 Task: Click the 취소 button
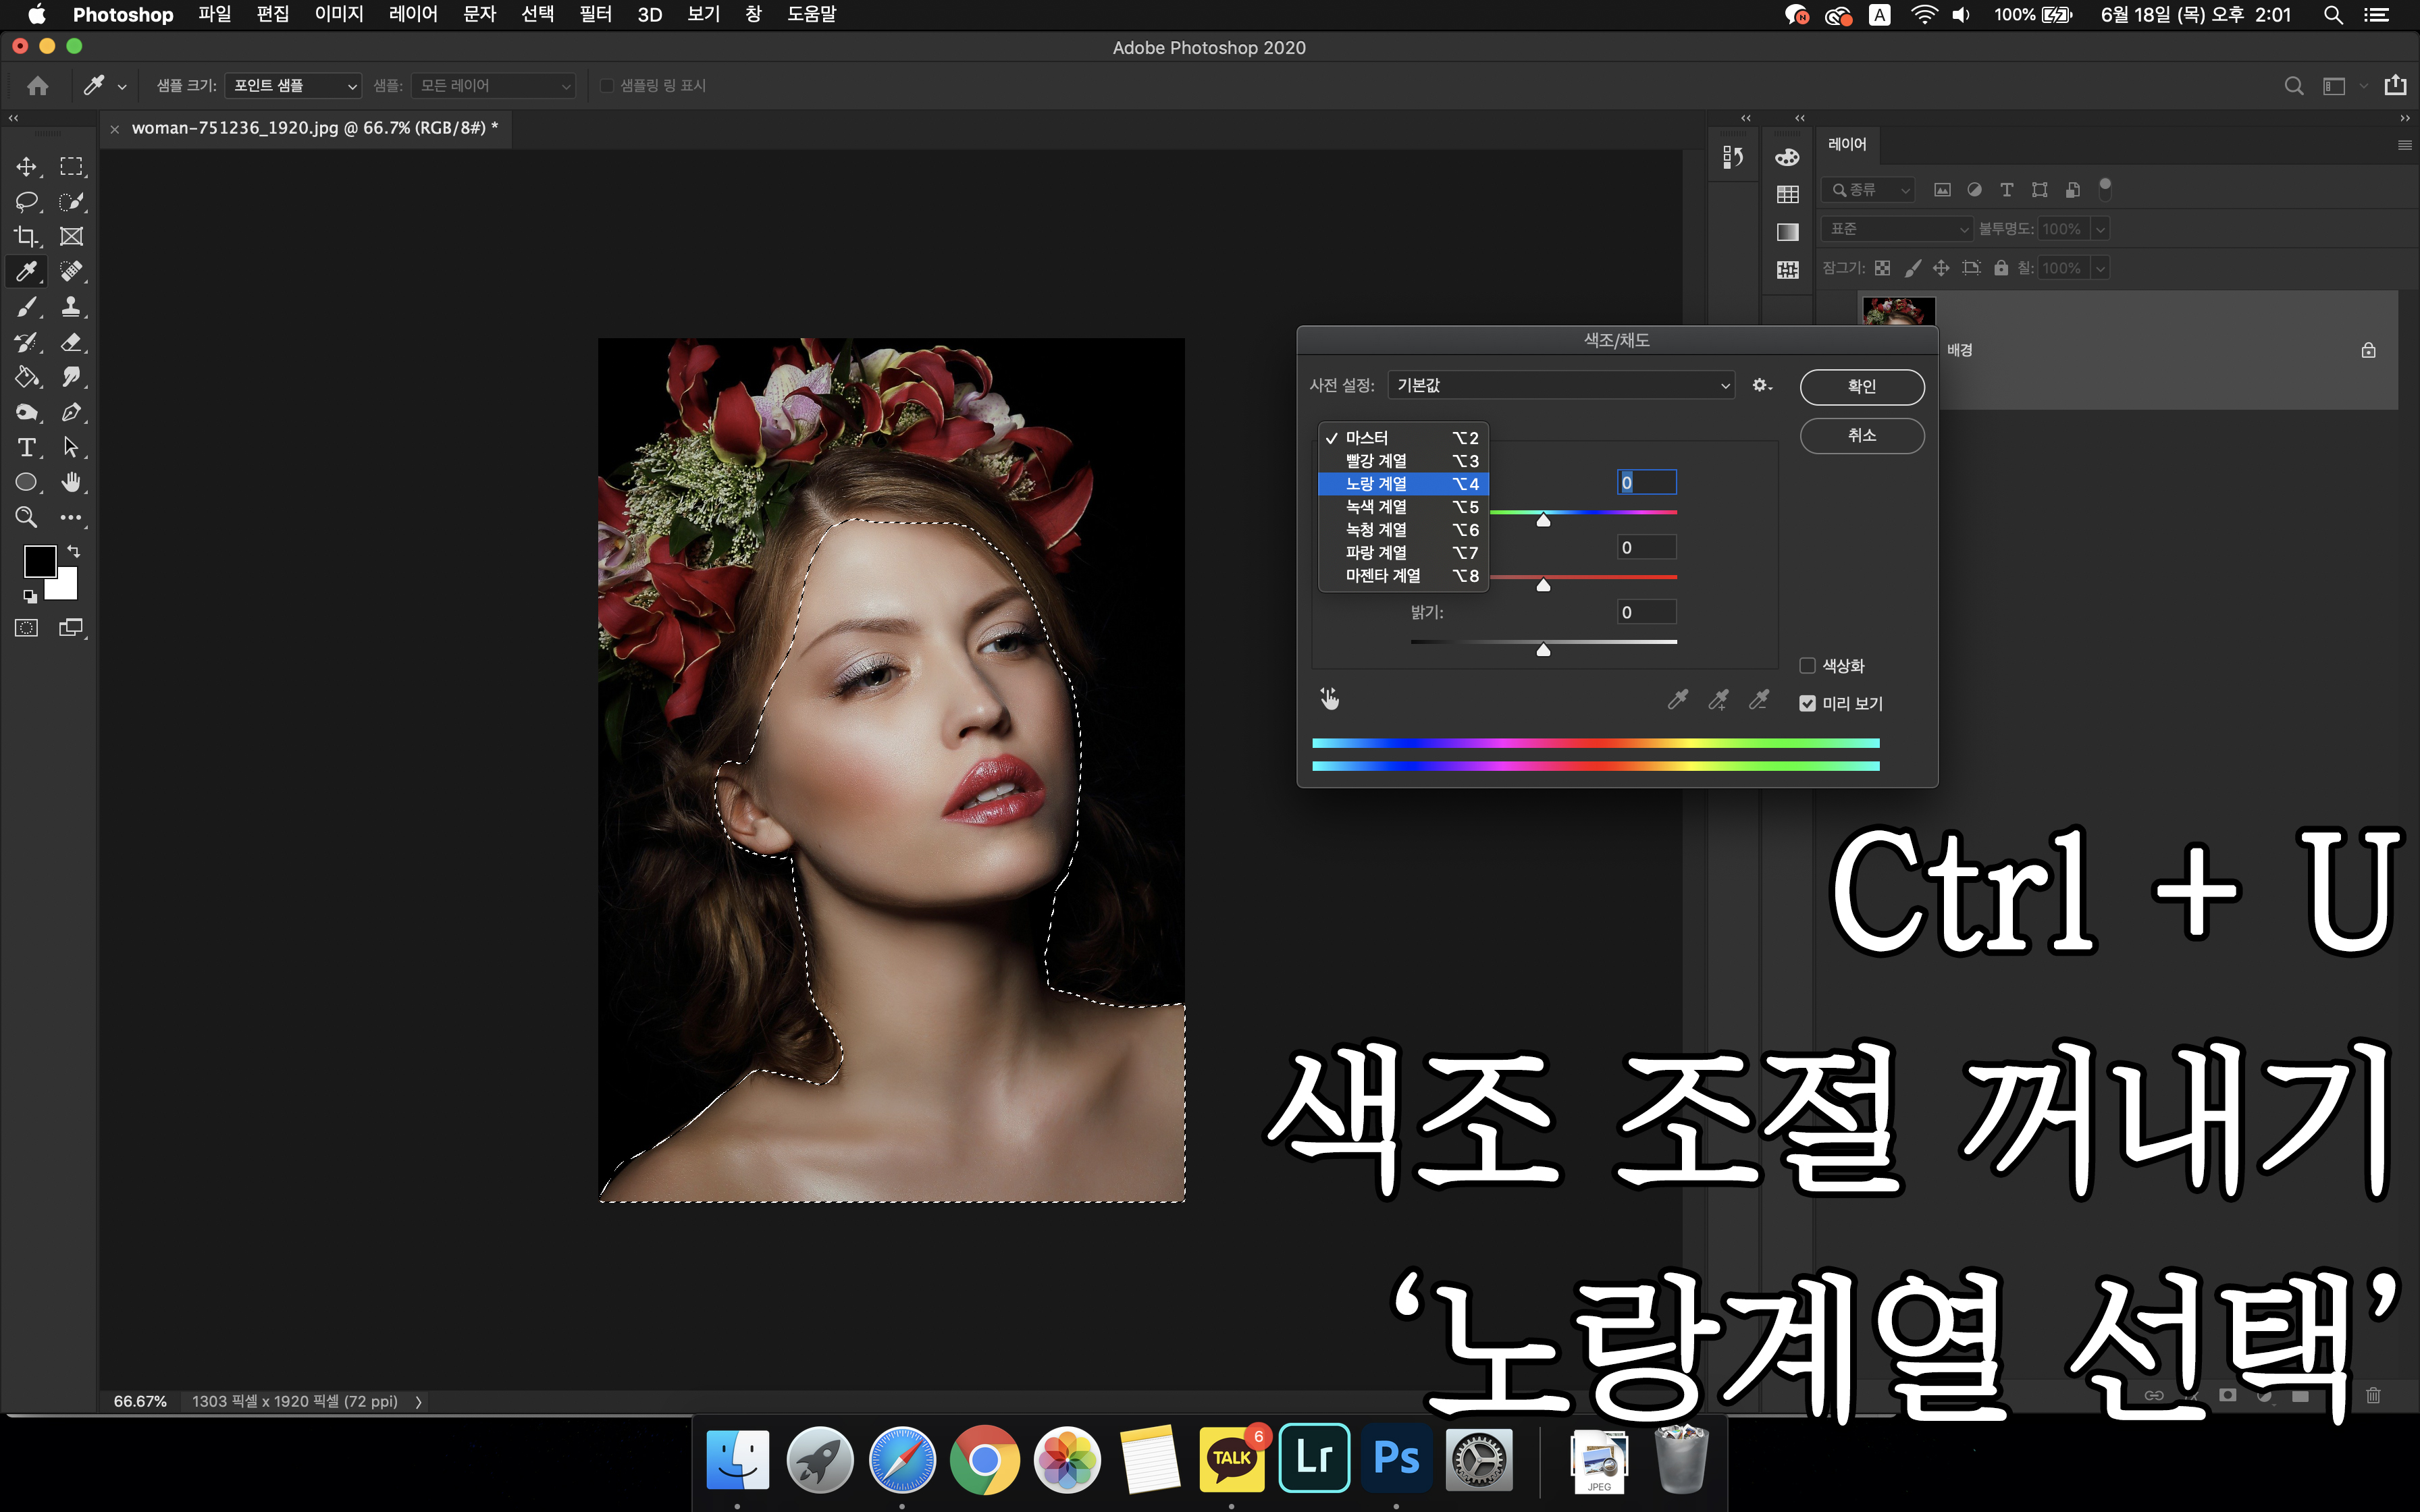pos(1861,436)
